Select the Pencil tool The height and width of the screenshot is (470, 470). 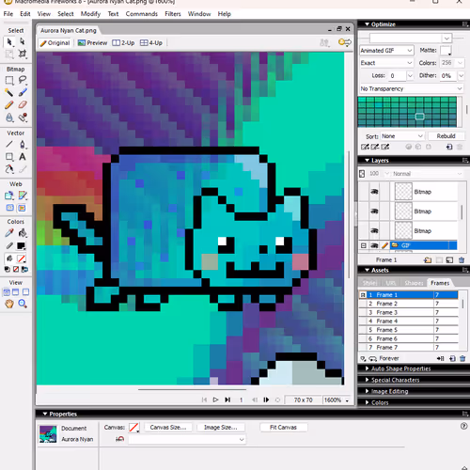pos(9,104)
